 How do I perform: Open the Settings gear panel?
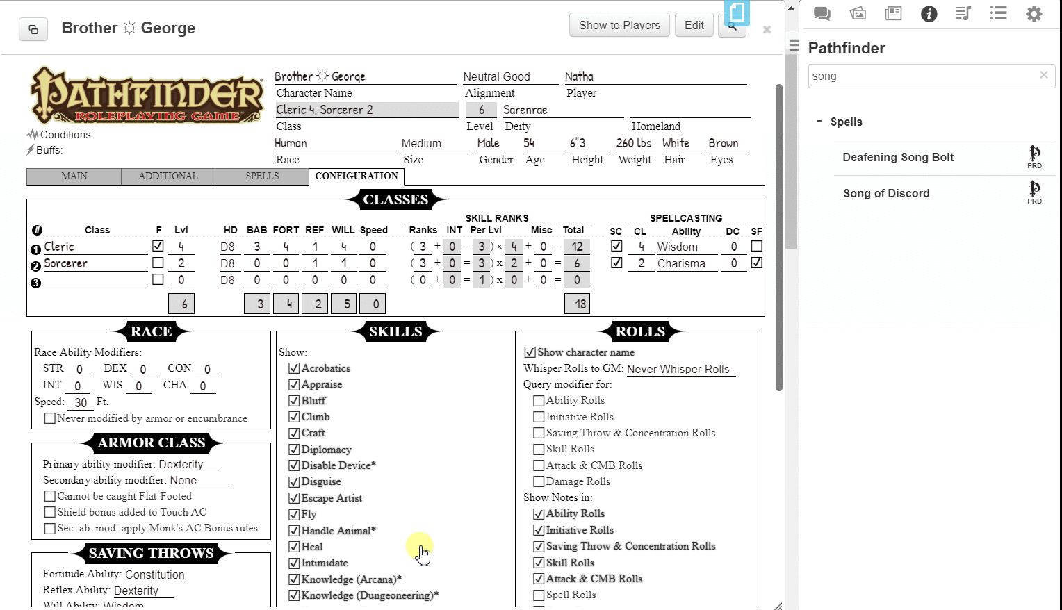(1034, 13)
